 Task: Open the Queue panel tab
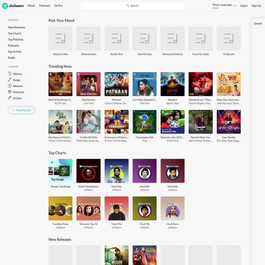tap(258, 24)
